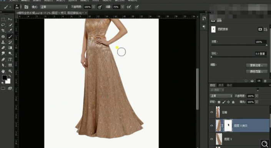Screen dimensions: 271x148
Task: Toggle lock transparent pixels
Action: click(219, 102)
